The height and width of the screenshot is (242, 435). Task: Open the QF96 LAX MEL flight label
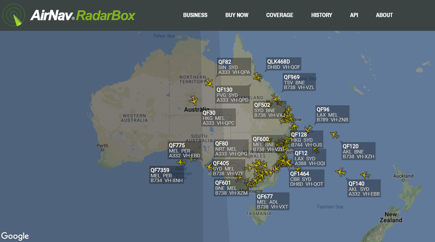click(333, 115)
